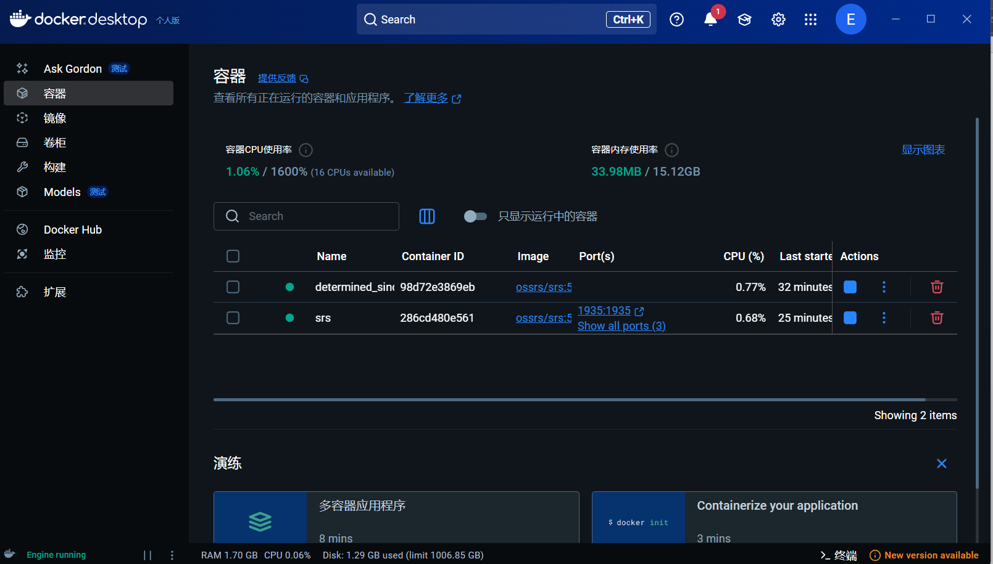Viewport: 993px width, 564px height.
Task: Click the container search field
Action: pyautogui.click(x=306, y=216)
